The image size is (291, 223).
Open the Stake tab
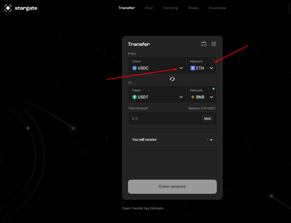point(193,8)
